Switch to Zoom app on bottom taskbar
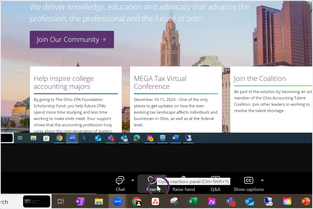 point(118,201)
